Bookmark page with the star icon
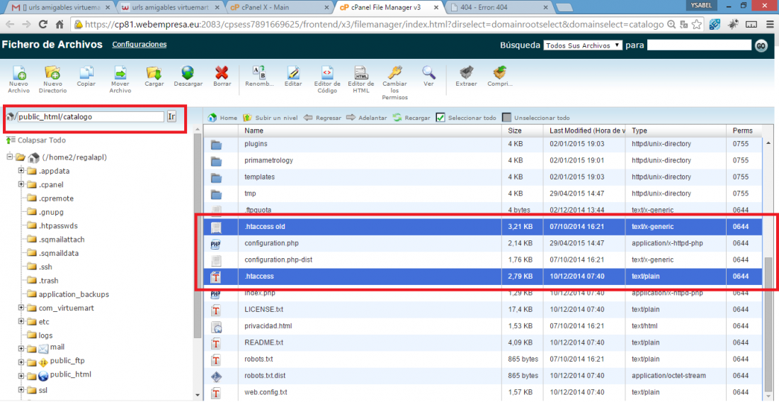 click(697, 24)
